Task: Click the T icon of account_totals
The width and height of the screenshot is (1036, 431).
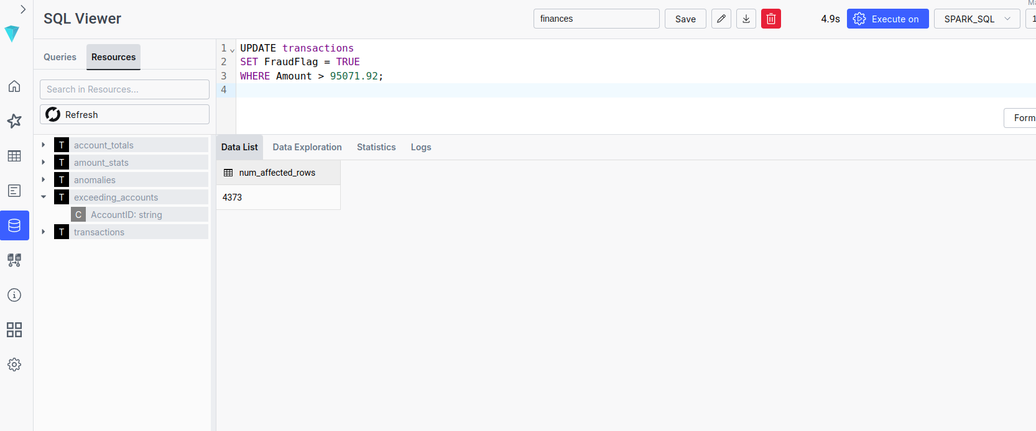Action: tap(62, 145)
